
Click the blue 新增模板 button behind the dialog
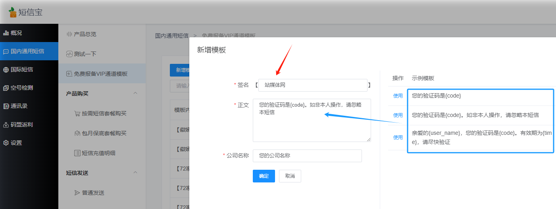pyautogui.click(x=180, y=70)
